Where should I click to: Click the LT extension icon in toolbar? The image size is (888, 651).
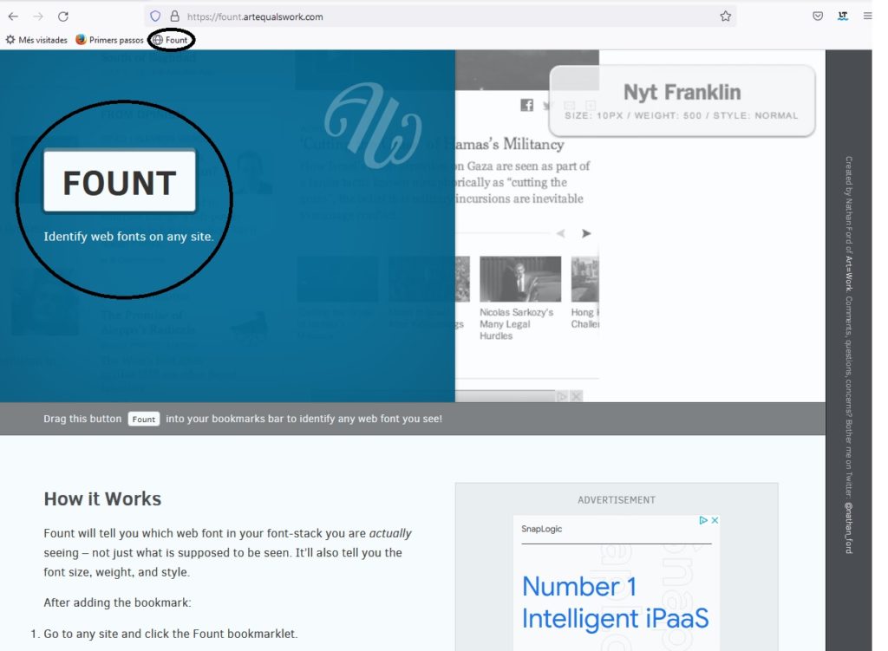(843, 16)
